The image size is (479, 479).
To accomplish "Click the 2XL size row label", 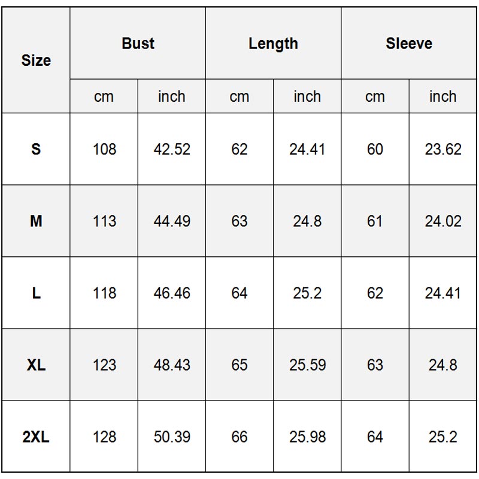I will [x=36, y=437].
